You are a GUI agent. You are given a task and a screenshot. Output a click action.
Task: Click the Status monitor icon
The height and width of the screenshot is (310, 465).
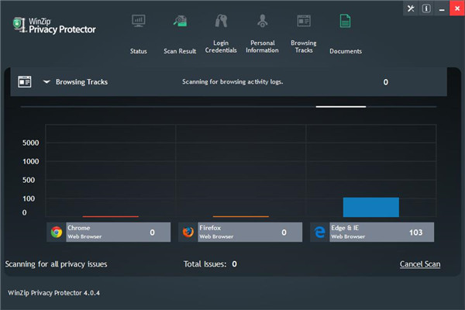tap(139, 21)
